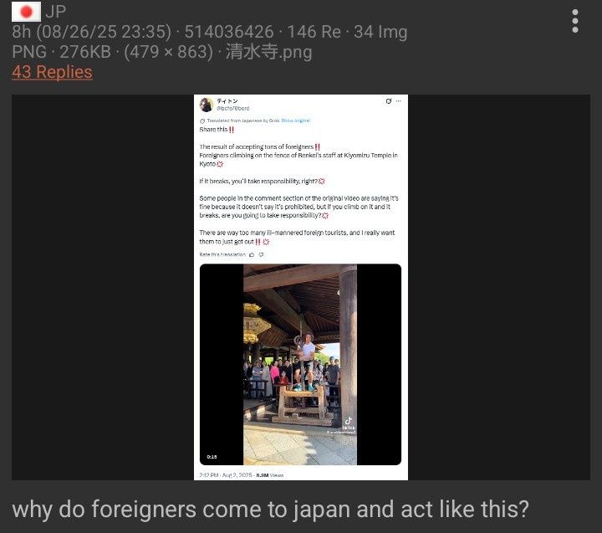
Task: Click the post timestamp 08/26/25 23:35
Action: (x=104, y=32)
